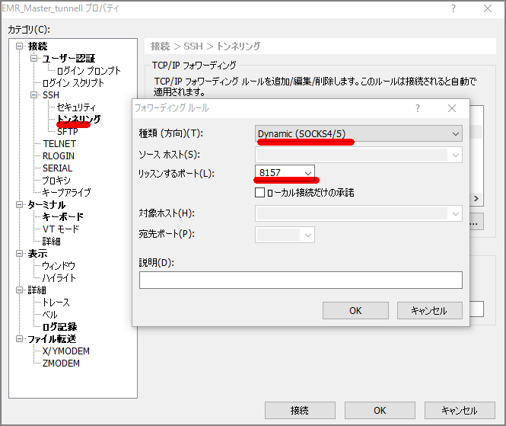Viewport: 506px width, 426px height.
Task: Collapse the ターミナル tree node
Action: coord(21,205)
